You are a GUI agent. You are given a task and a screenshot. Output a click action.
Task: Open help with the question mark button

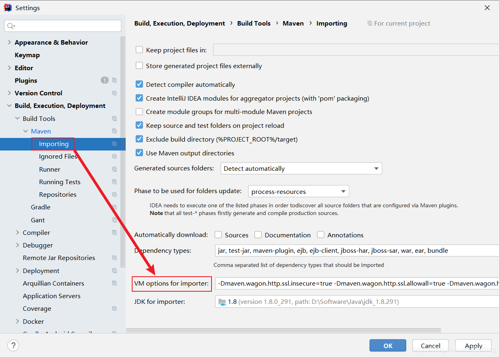tap(13, 346)
